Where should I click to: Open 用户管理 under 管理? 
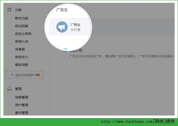[x=22, y=105]
